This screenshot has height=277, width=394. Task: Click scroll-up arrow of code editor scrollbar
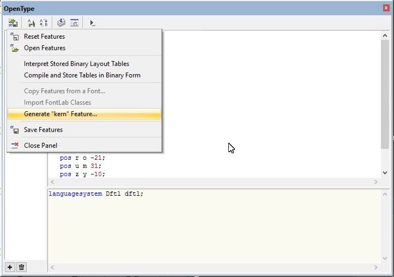pyautogui.click(x=385, y=35)
